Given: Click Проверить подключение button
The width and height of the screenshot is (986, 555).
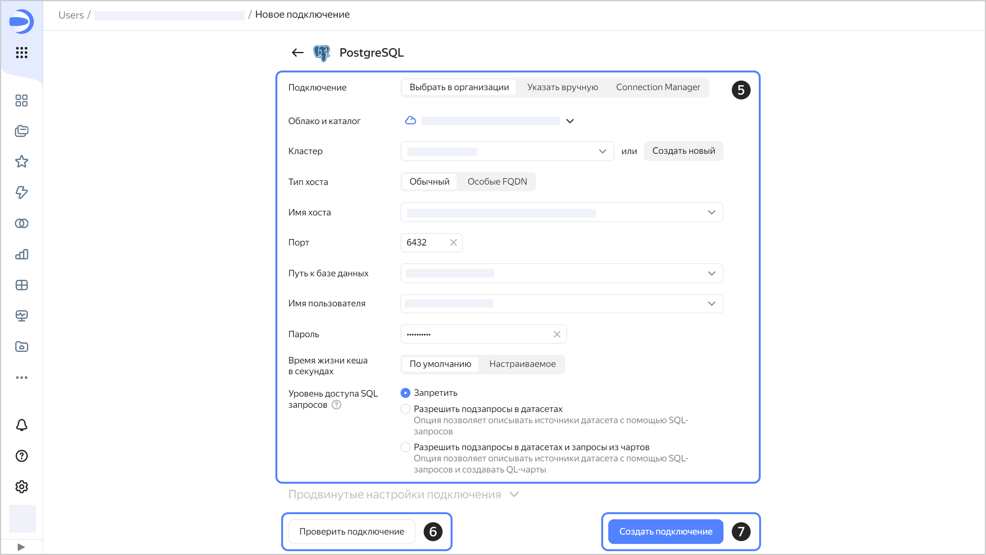Looking at the screenshot, I should [x=352, y=531].
